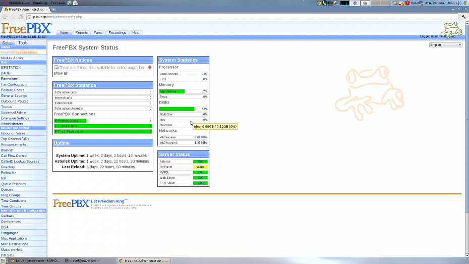The width and height of the screenshot is (469, 264).
Task: Click the notice icon beside modules available text
Action: (56, 67)
